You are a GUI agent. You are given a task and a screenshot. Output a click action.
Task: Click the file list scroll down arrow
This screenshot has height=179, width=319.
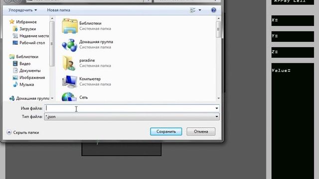click(x=218, y=98)
